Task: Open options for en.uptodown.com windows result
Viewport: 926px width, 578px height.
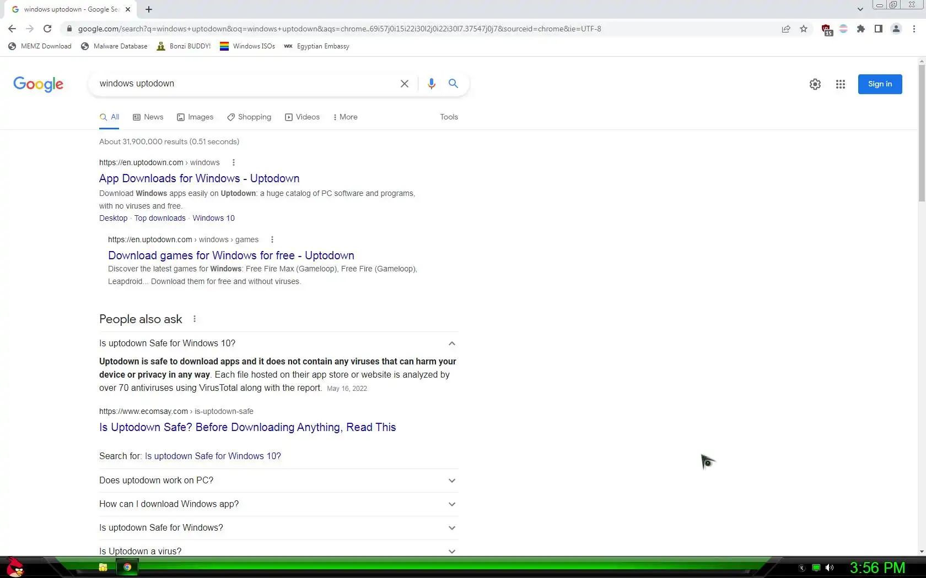Action: point(234,162)
